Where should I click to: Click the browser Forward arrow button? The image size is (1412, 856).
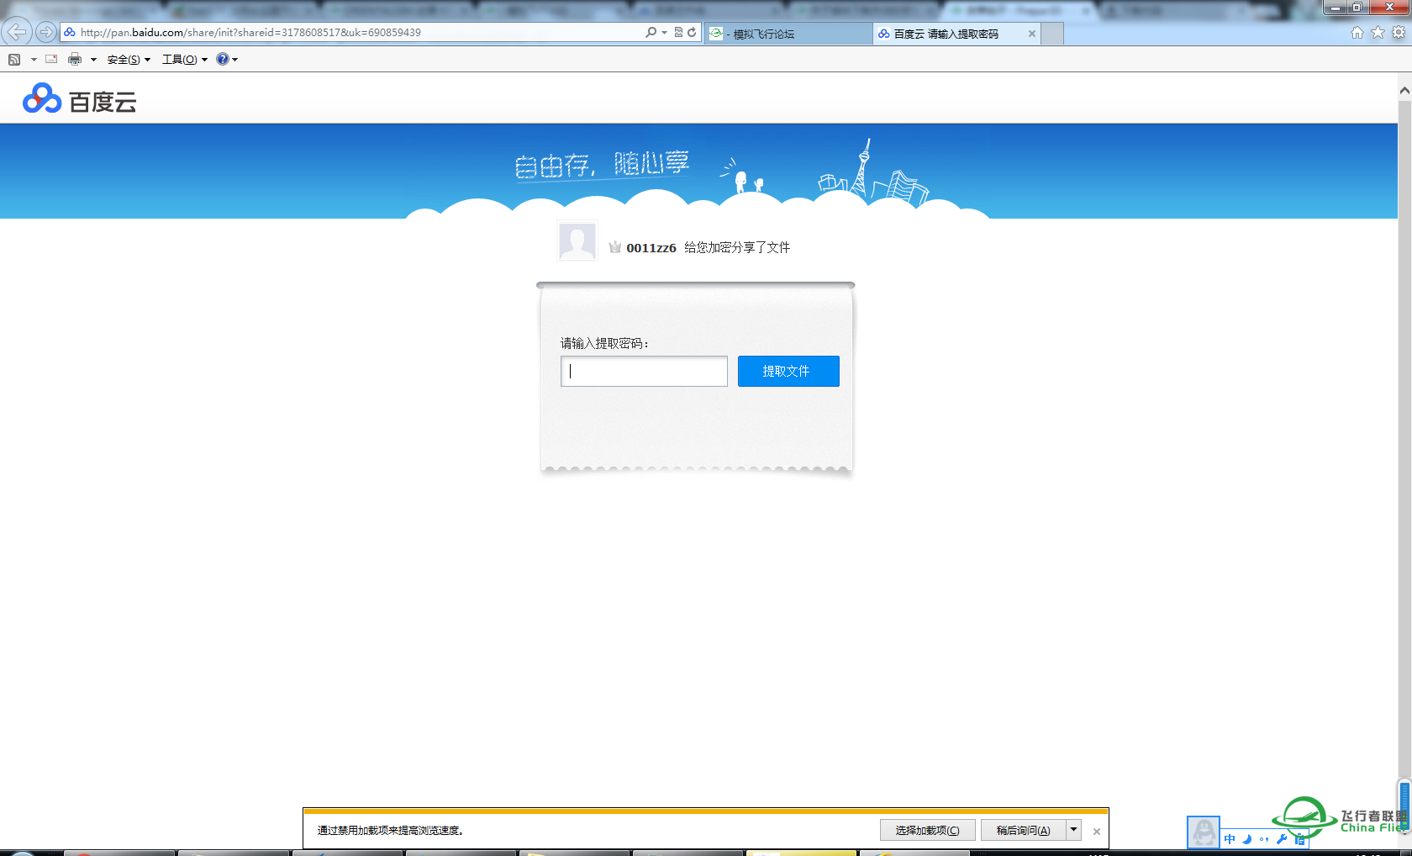46,32
